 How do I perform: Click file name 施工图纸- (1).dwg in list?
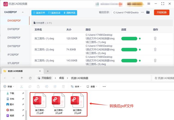click(x=44, y=39)
